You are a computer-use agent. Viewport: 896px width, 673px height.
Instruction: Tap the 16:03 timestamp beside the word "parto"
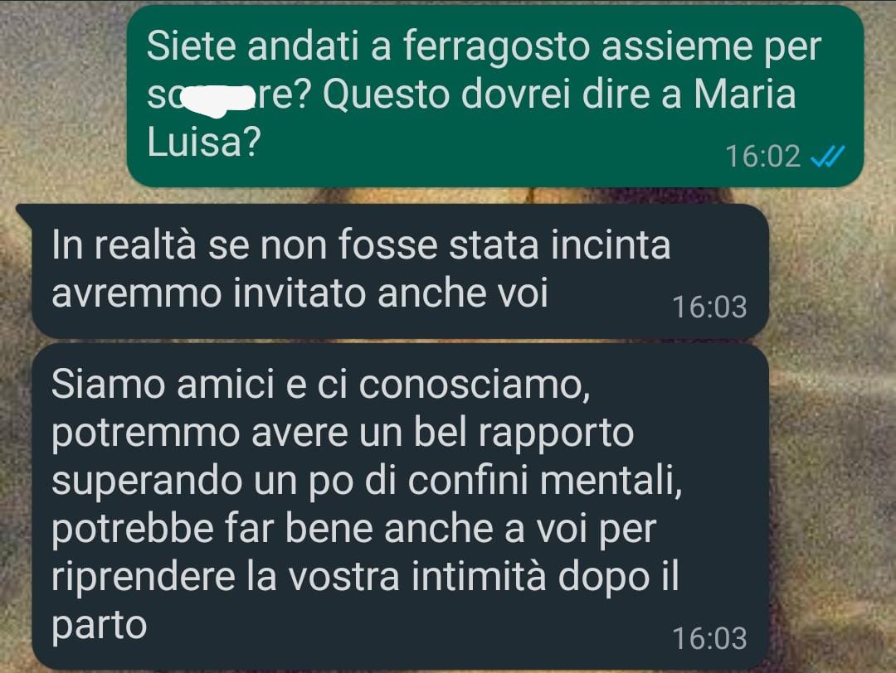click(x=709, y=638)
